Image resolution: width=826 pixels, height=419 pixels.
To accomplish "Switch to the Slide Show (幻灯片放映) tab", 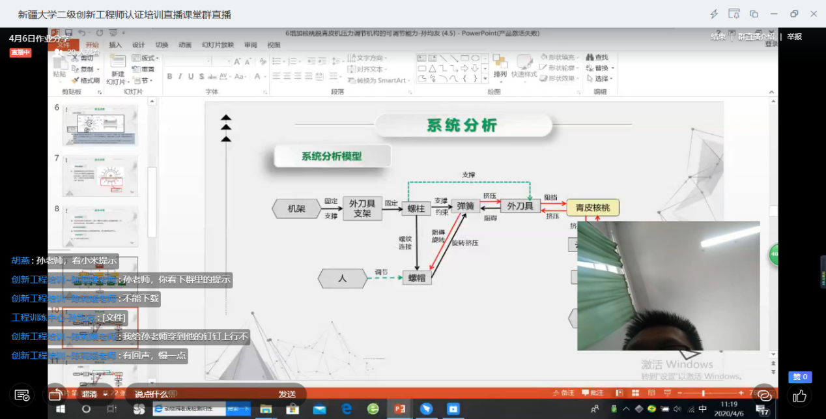I will click(218, 45).
